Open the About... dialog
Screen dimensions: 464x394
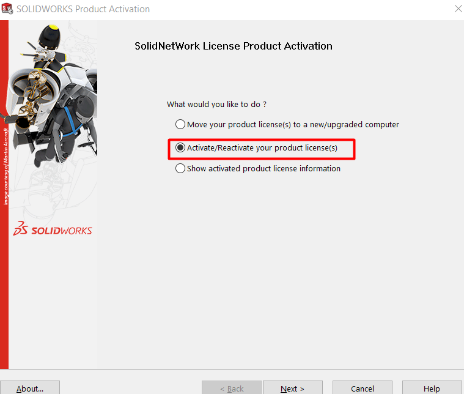30,387
